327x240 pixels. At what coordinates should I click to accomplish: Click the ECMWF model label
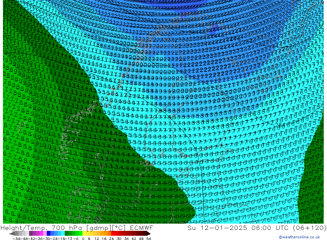pyautogui.click(x=141, y=228)
